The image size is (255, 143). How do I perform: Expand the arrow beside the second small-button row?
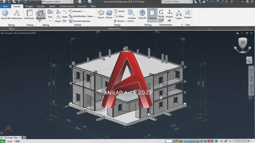click(x=94, y=17)
